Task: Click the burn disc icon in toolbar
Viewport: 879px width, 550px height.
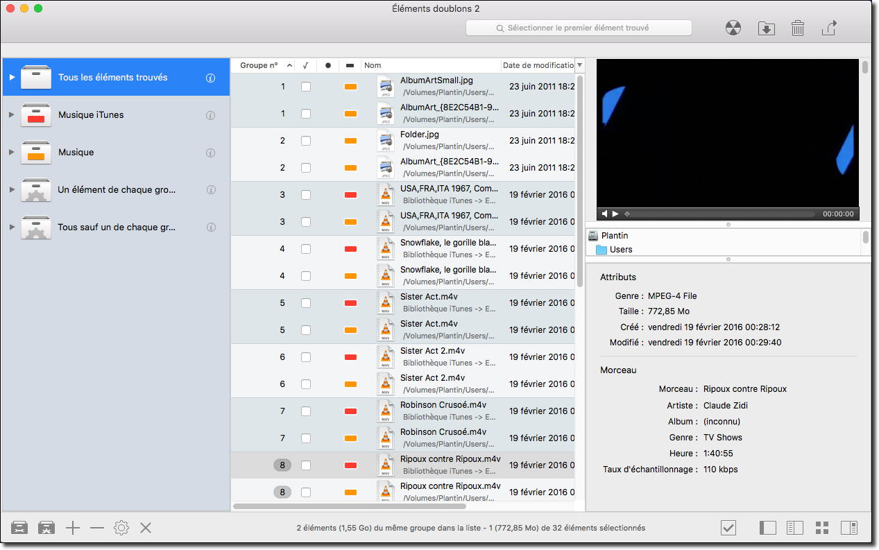Action: click(733, 28)
